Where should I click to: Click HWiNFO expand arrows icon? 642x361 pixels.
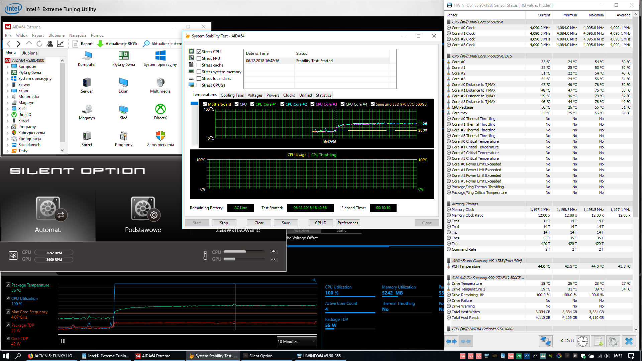coord(452,341)
